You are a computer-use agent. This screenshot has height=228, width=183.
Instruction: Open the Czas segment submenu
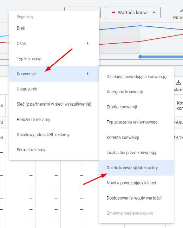click(54, 43)
